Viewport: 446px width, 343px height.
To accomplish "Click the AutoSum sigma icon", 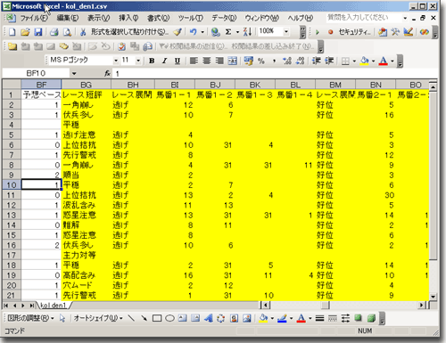I will coord(228,32).
